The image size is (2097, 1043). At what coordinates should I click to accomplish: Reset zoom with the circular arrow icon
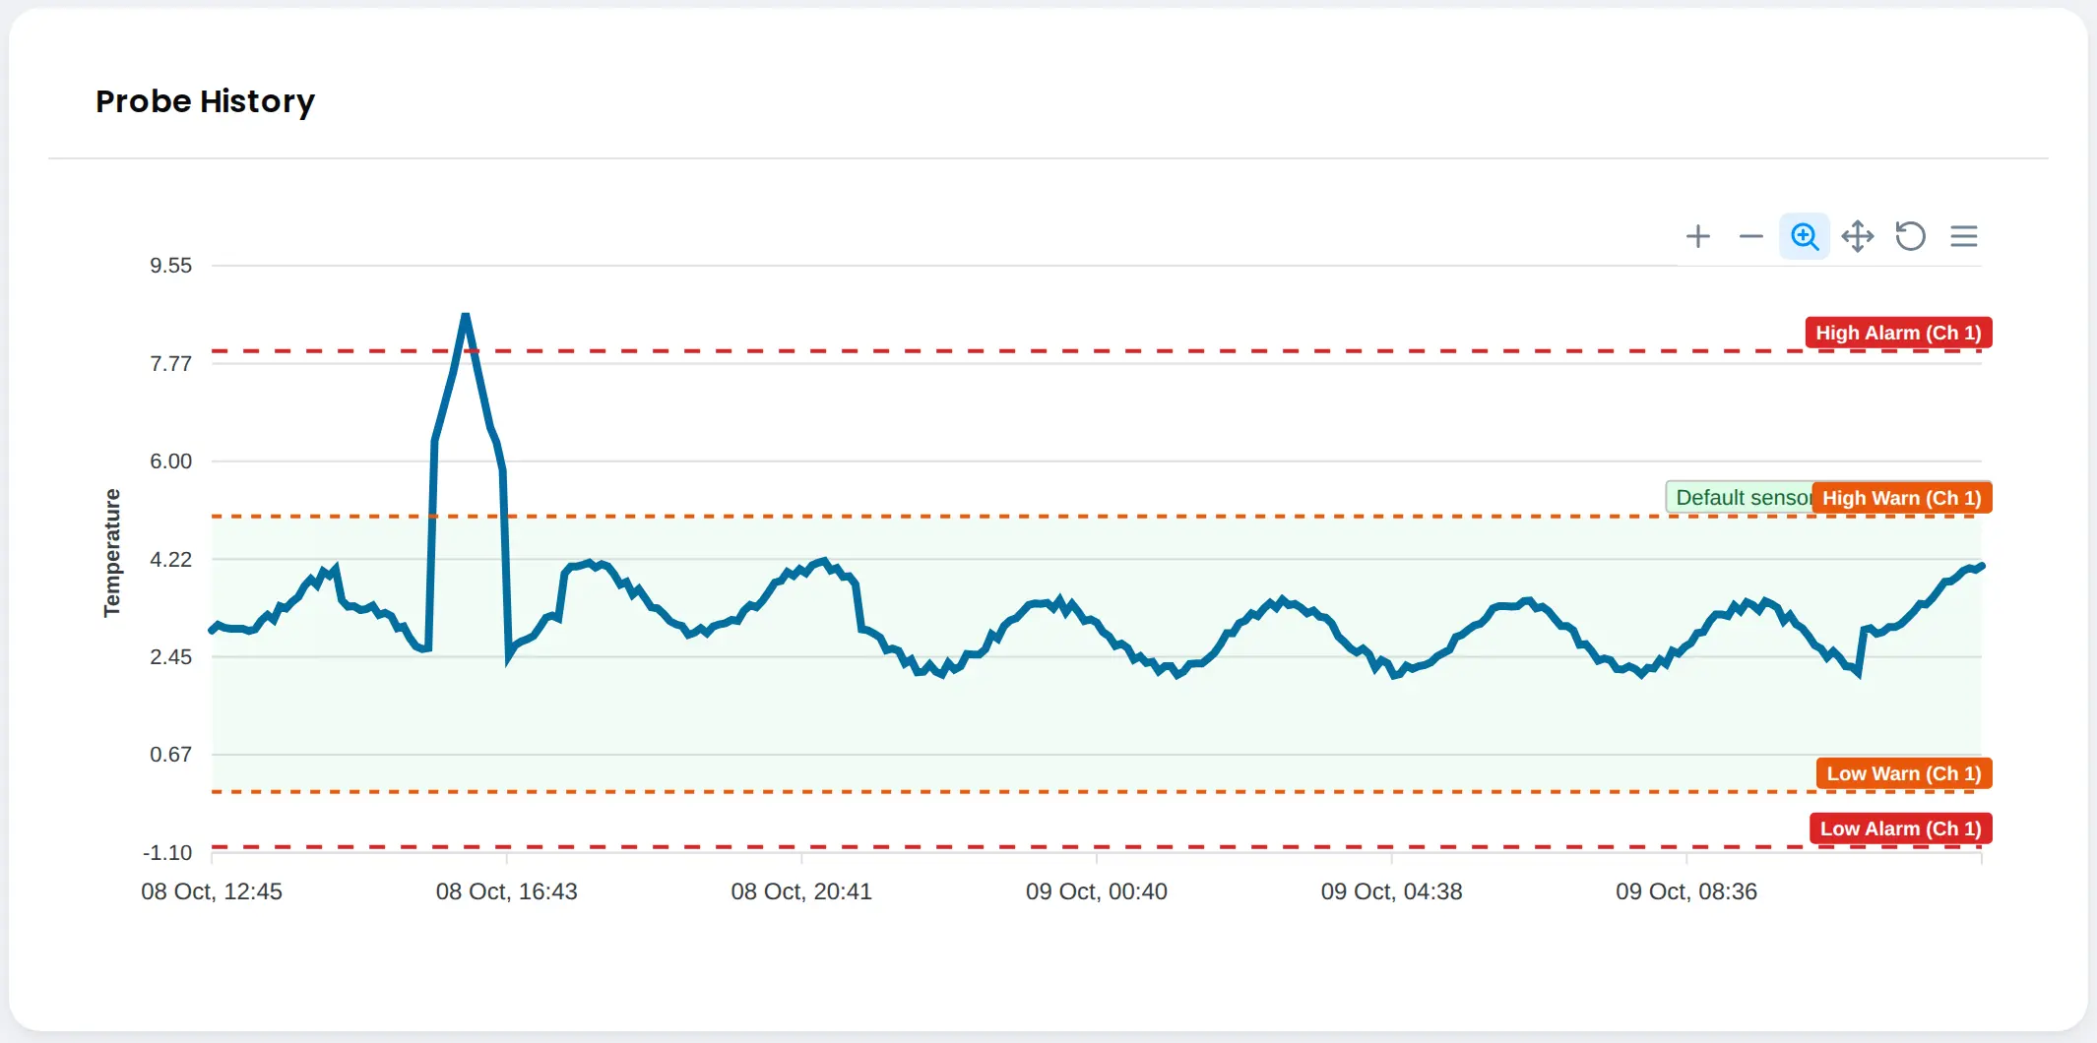pyautogui.click(x=1910, y=236)
